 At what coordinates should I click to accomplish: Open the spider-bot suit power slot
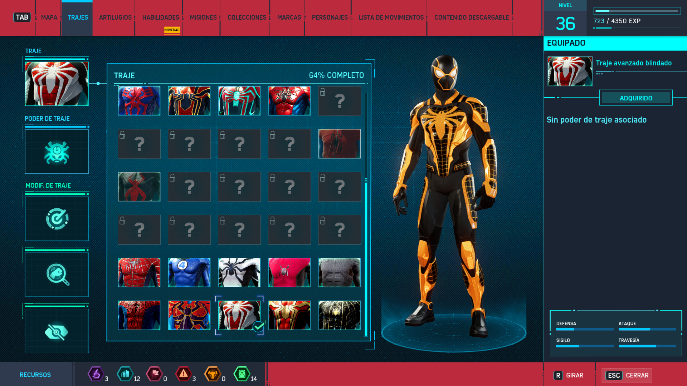click(57, 152)
